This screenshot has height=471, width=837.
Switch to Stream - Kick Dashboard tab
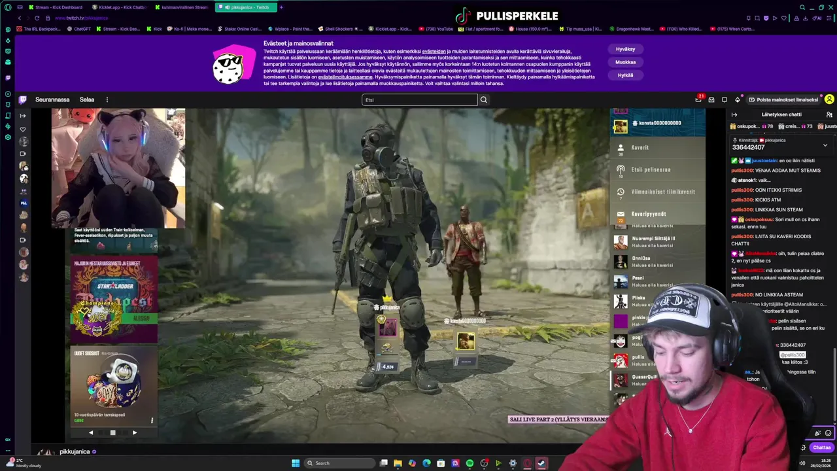(56, 7)
